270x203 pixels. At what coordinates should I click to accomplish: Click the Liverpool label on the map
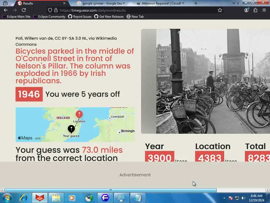pos(117,117)
